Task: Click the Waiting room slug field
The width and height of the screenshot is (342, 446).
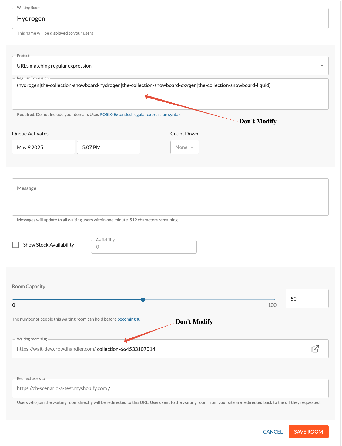Action: click(170, 349)
